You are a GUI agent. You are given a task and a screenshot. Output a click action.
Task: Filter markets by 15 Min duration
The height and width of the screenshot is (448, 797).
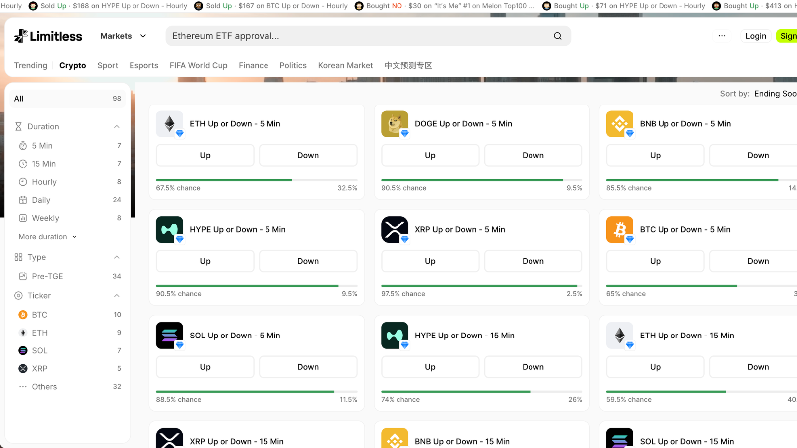70,164
